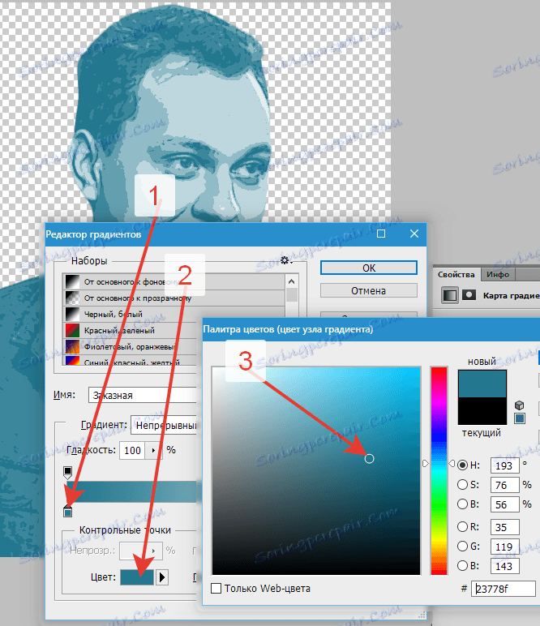Open the presets gear menu in Gradient Editor
540x626 pixels.
pyautogui.click(x=285, y=261)
